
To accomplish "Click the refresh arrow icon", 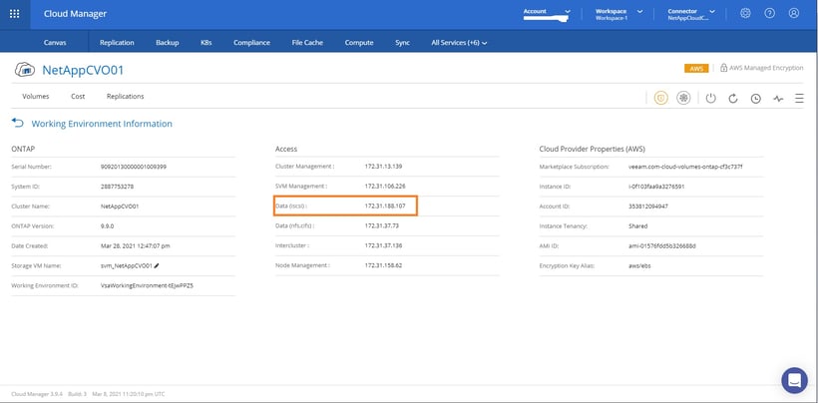I will pos(733,98).
